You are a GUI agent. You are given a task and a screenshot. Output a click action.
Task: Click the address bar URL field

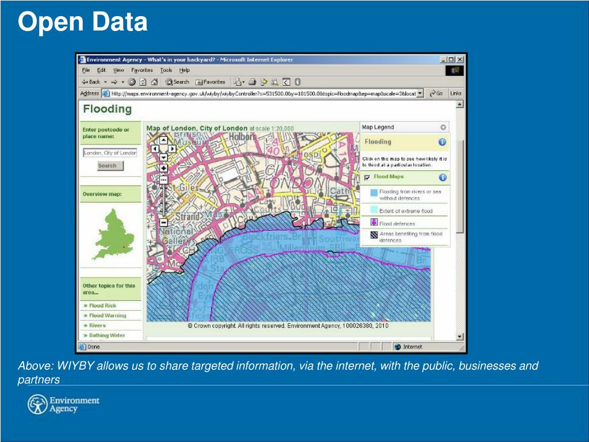263,93
